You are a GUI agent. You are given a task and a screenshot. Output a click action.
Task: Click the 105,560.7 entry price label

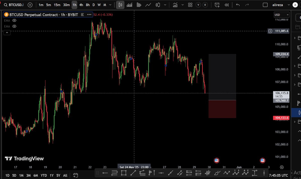coord(281,100)
